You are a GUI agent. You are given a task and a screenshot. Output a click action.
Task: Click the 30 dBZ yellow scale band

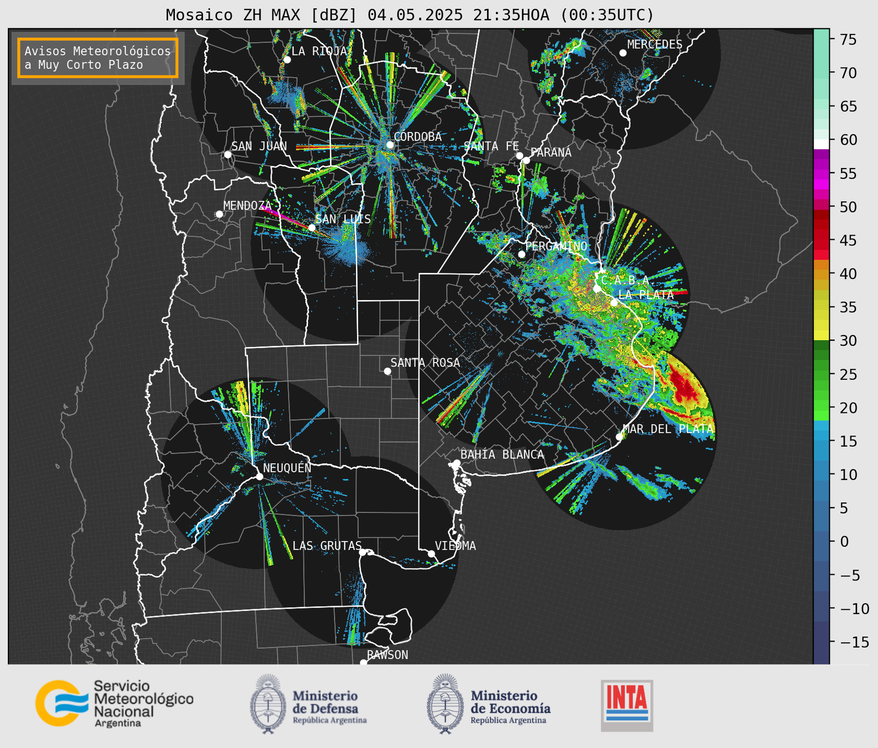(x=821, y=335)
